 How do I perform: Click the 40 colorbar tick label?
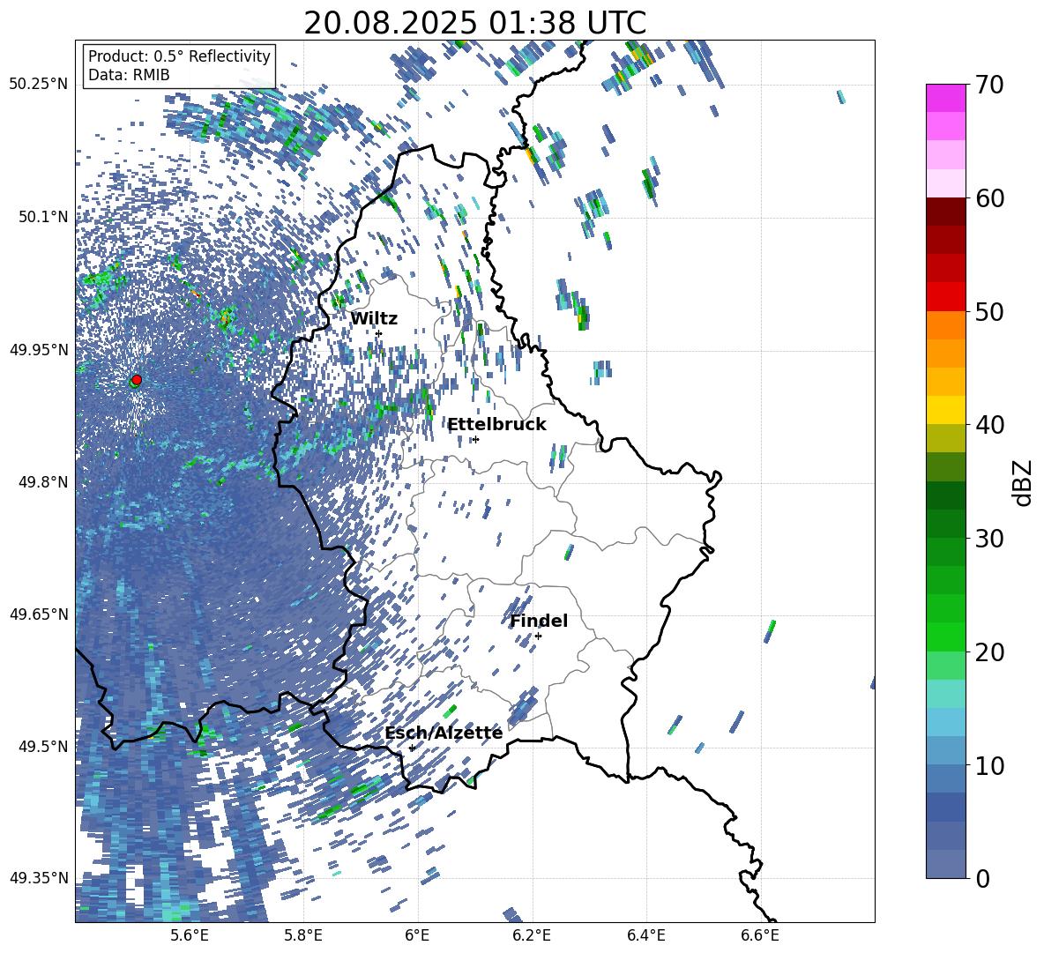988,425
